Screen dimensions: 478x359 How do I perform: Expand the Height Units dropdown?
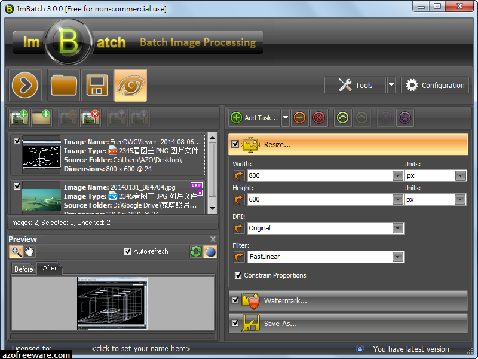click(459, 199)
